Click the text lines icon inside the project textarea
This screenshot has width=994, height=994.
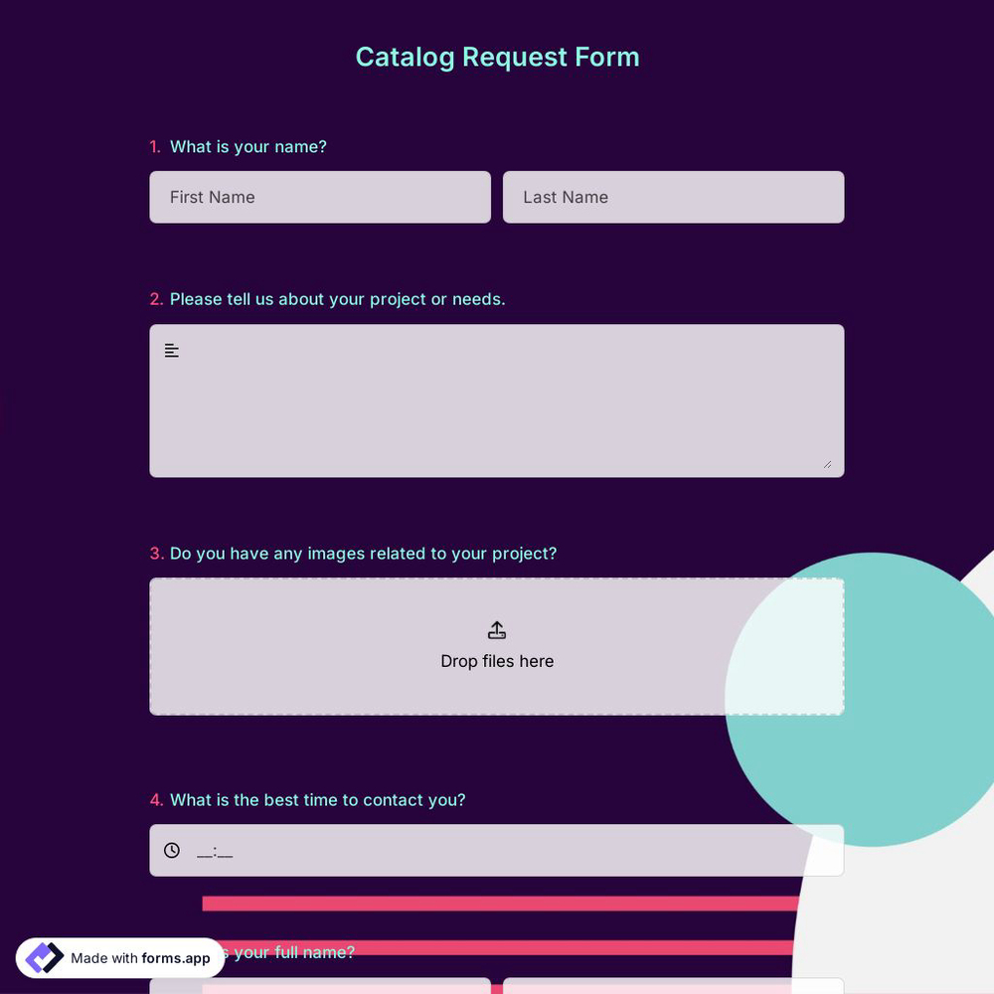click(x=171, y=350)
